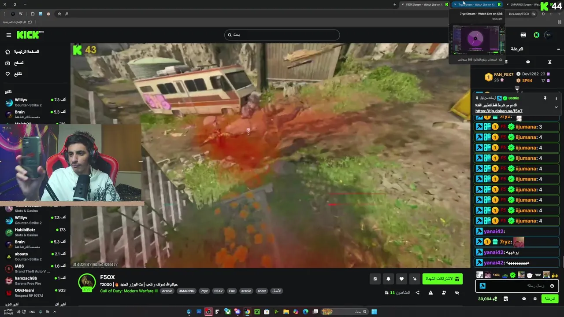
Task: Open Home page in sidebar
Action: [x=23, y=52]
